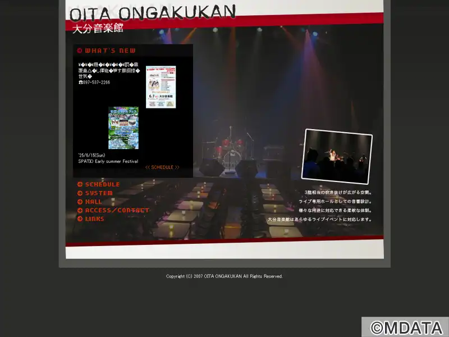Open the SCHEDULE navigation link
The height and width of the screenshot is (337, 449).
click(x=103, y=185)
